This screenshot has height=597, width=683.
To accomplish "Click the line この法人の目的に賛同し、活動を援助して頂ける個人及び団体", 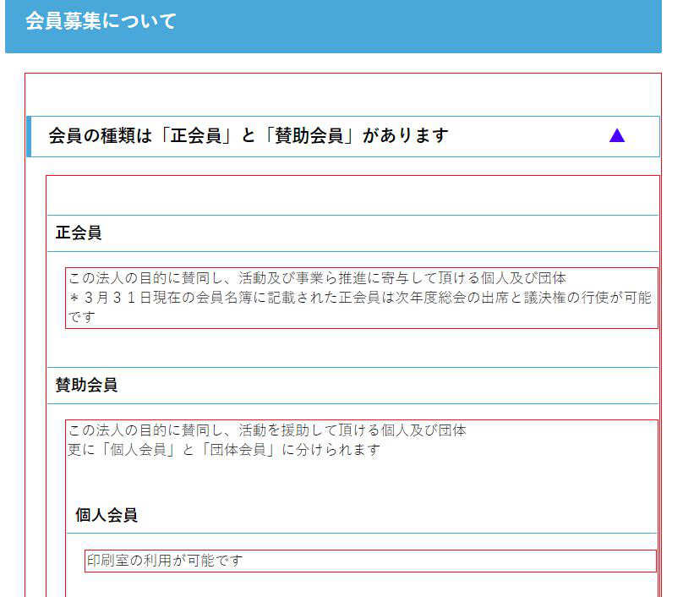I will [x=267, y=430].
